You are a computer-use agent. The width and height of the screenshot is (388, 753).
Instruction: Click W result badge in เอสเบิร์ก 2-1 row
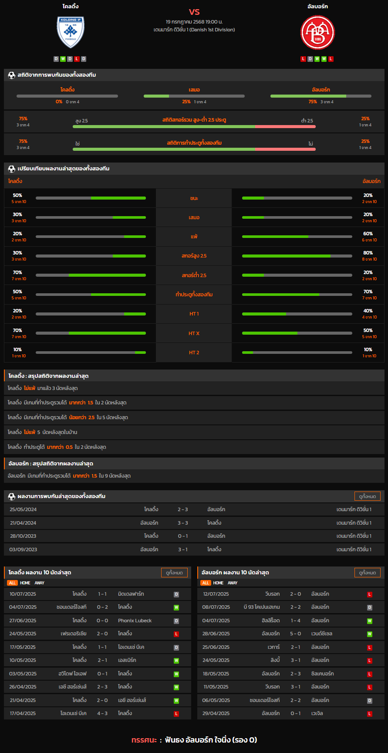pyautogui.click(x=176, y=661)
